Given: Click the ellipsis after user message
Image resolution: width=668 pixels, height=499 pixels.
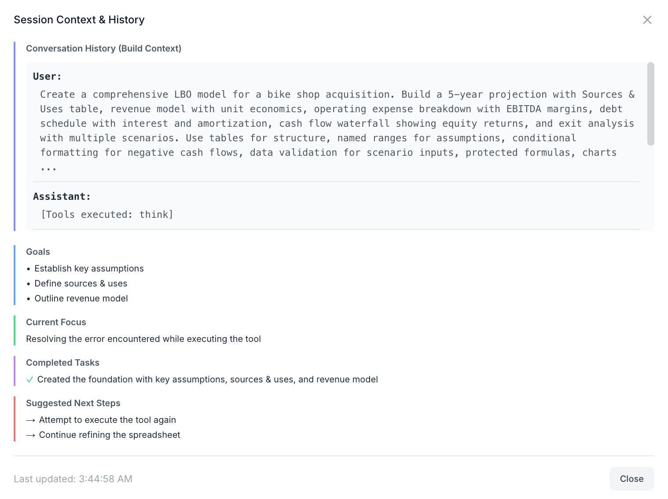Looking at the screenshot, I should coord(48,168).
